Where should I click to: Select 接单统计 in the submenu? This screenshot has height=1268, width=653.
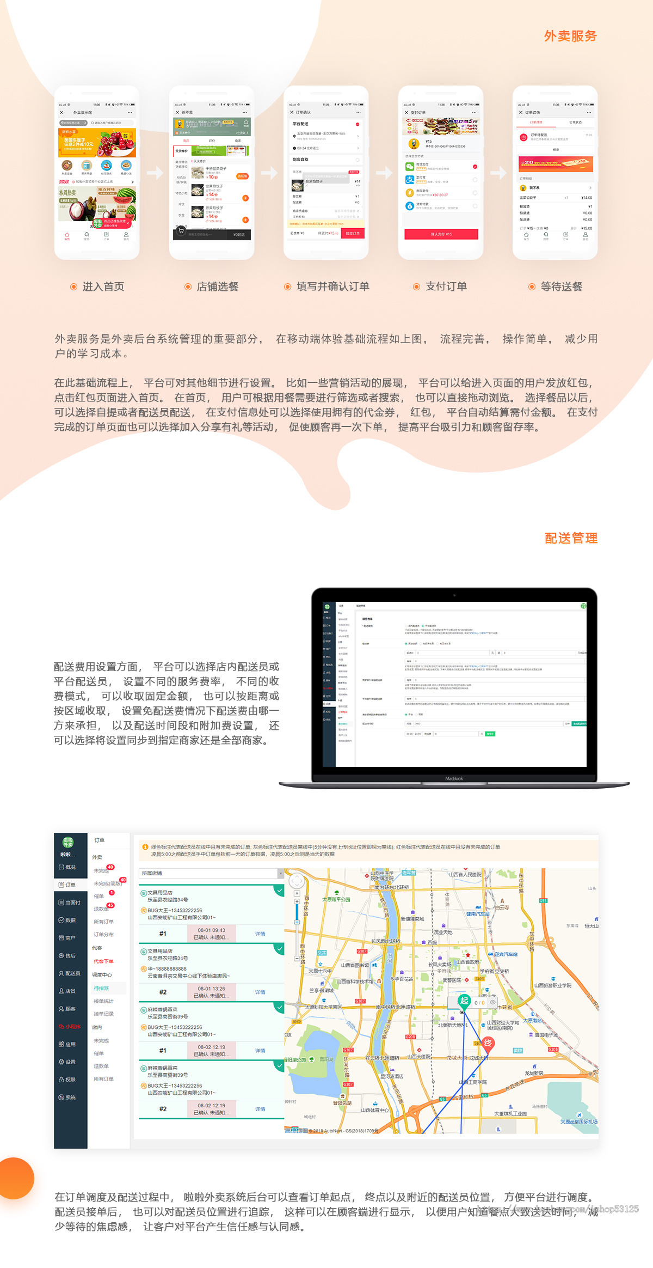click(103, 1001)
